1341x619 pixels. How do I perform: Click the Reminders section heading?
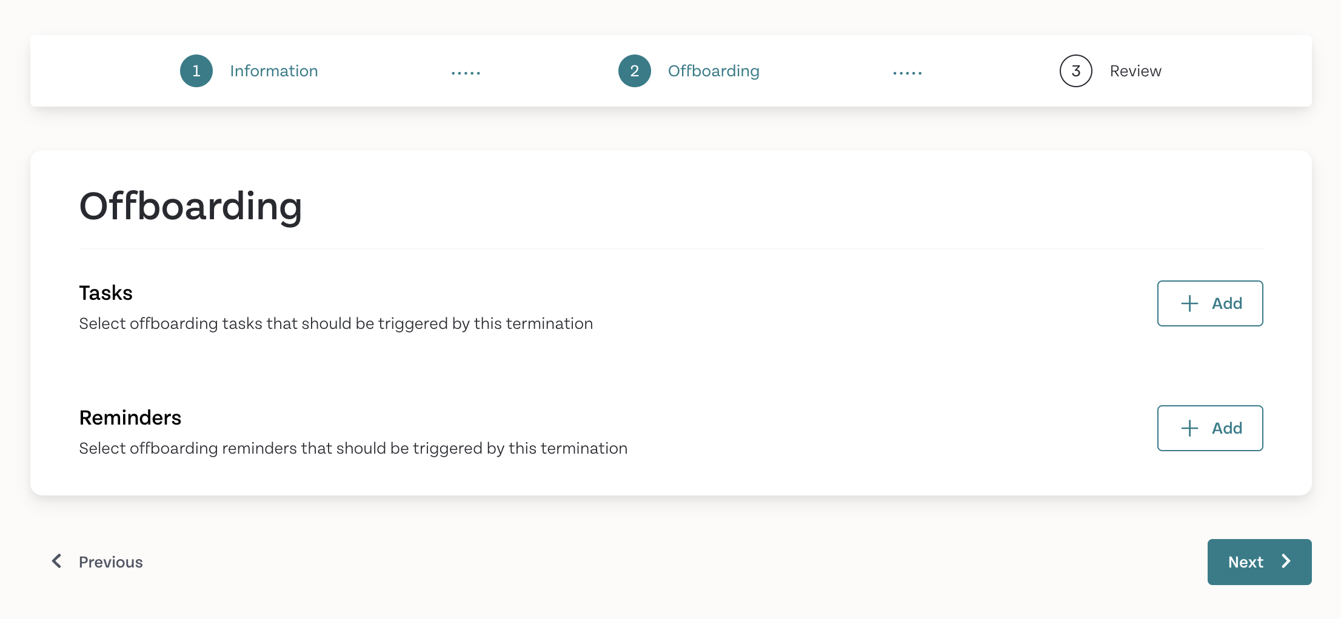tap(130, 418)
